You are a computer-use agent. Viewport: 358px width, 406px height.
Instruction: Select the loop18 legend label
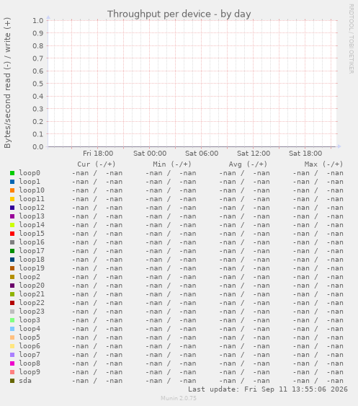[x=32, y=260]
